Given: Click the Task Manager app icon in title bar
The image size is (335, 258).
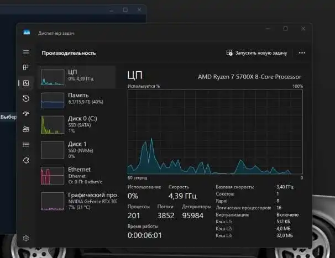Looking at the screenshot, I should (x=27, y=33).
